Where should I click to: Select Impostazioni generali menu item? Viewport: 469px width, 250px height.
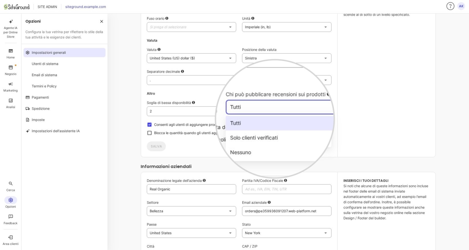64,53
